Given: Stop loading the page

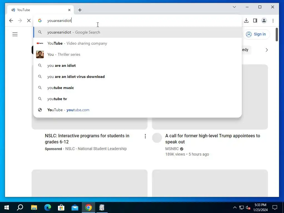Looking at the screenshot, I should pyautogui.click(x=29, y=21).
